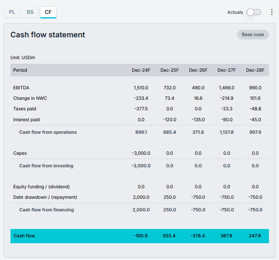Click operations cash flow value 1,137.8
Screen dimensions: 279x260
[x=227, y=132]
